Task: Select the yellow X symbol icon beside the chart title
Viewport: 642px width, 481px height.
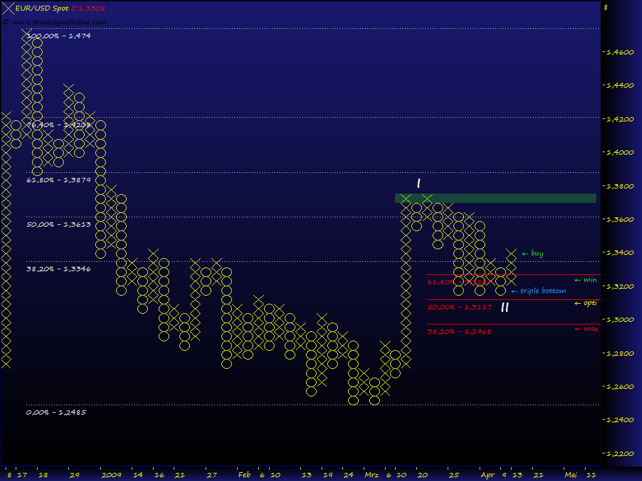Action: tap(8, 8)
